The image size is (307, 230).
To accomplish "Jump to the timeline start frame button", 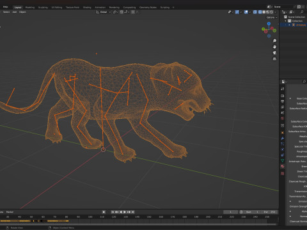I will [113, 212].
